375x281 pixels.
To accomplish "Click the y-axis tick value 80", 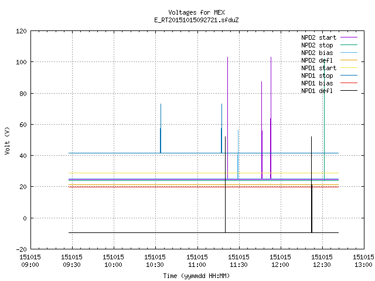I will [x=23, y=94].
